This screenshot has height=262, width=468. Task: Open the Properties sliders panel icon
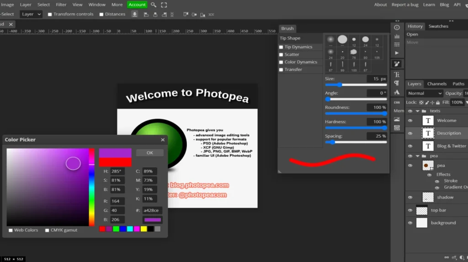click(397, 45)
